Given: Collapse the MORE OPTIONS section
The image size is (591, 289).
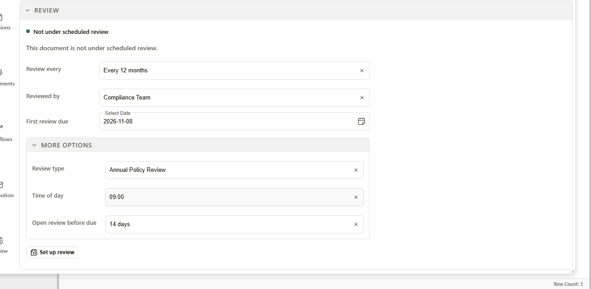Looking at the screenshot, I should [198, 145].
